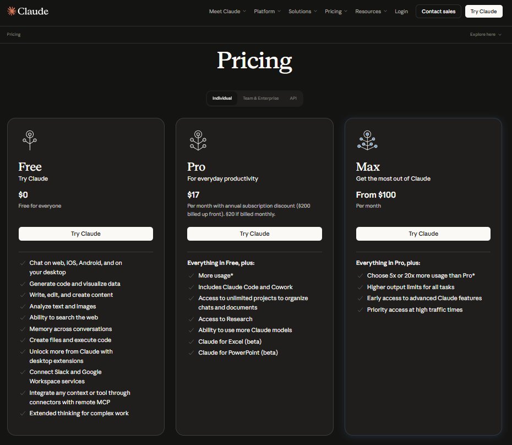Open the Resources dropdown menu

(x=371, y=12)
